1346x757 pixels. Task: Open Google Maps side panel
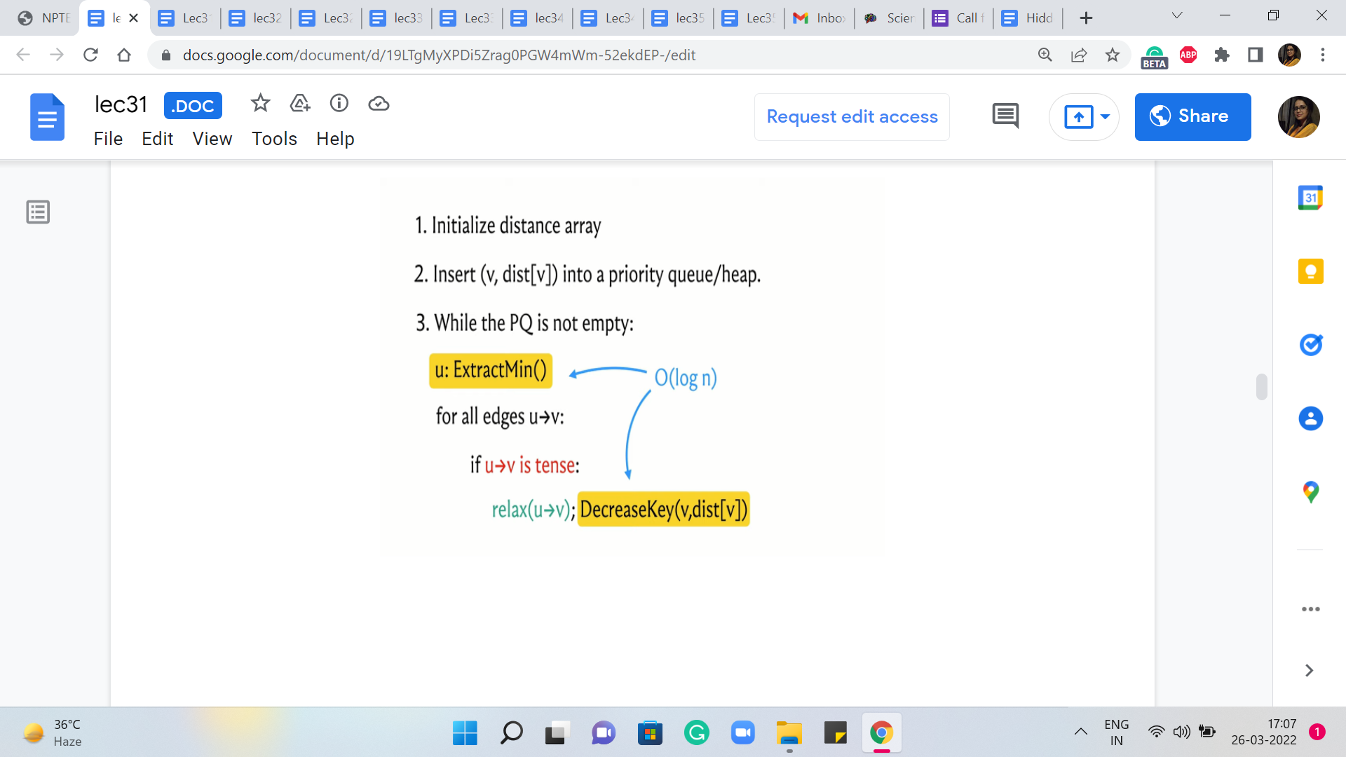1310,492
